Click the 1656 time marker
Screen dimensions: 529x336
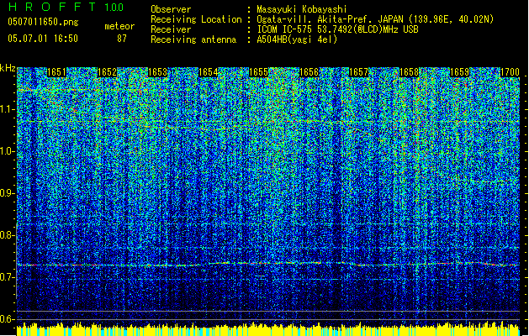click(309, 72)
